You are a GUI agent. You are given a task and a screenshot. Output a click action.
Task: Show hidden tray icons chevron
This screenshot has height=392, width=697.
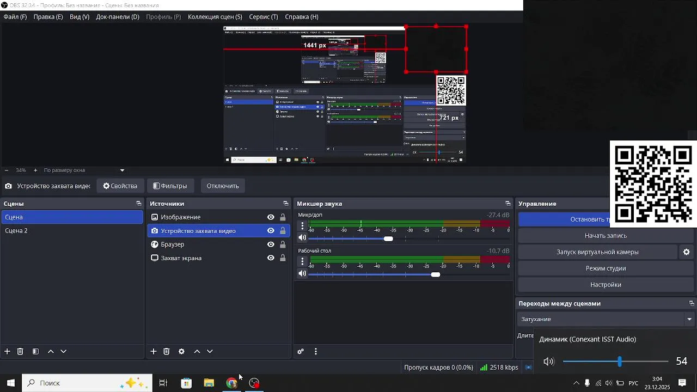(x=576, y=383)
